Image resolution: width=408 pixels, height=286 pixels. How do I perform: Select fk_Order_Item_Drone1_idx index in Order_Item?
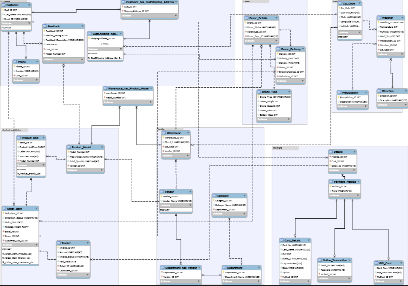(x=17, y=258)
